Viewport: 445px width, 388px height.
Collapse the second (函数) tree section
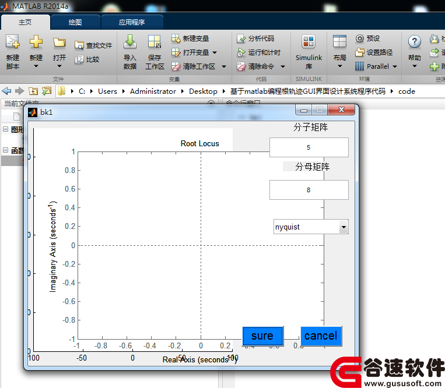coord(5,150)
